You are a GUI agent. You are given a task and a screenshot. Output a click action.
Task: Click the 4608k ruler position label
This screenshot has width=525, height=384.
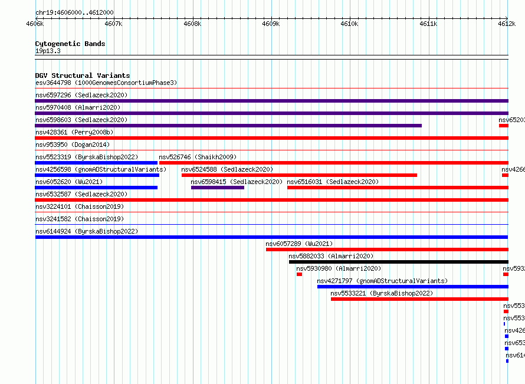pyautogui.click(x=192, y=24)
